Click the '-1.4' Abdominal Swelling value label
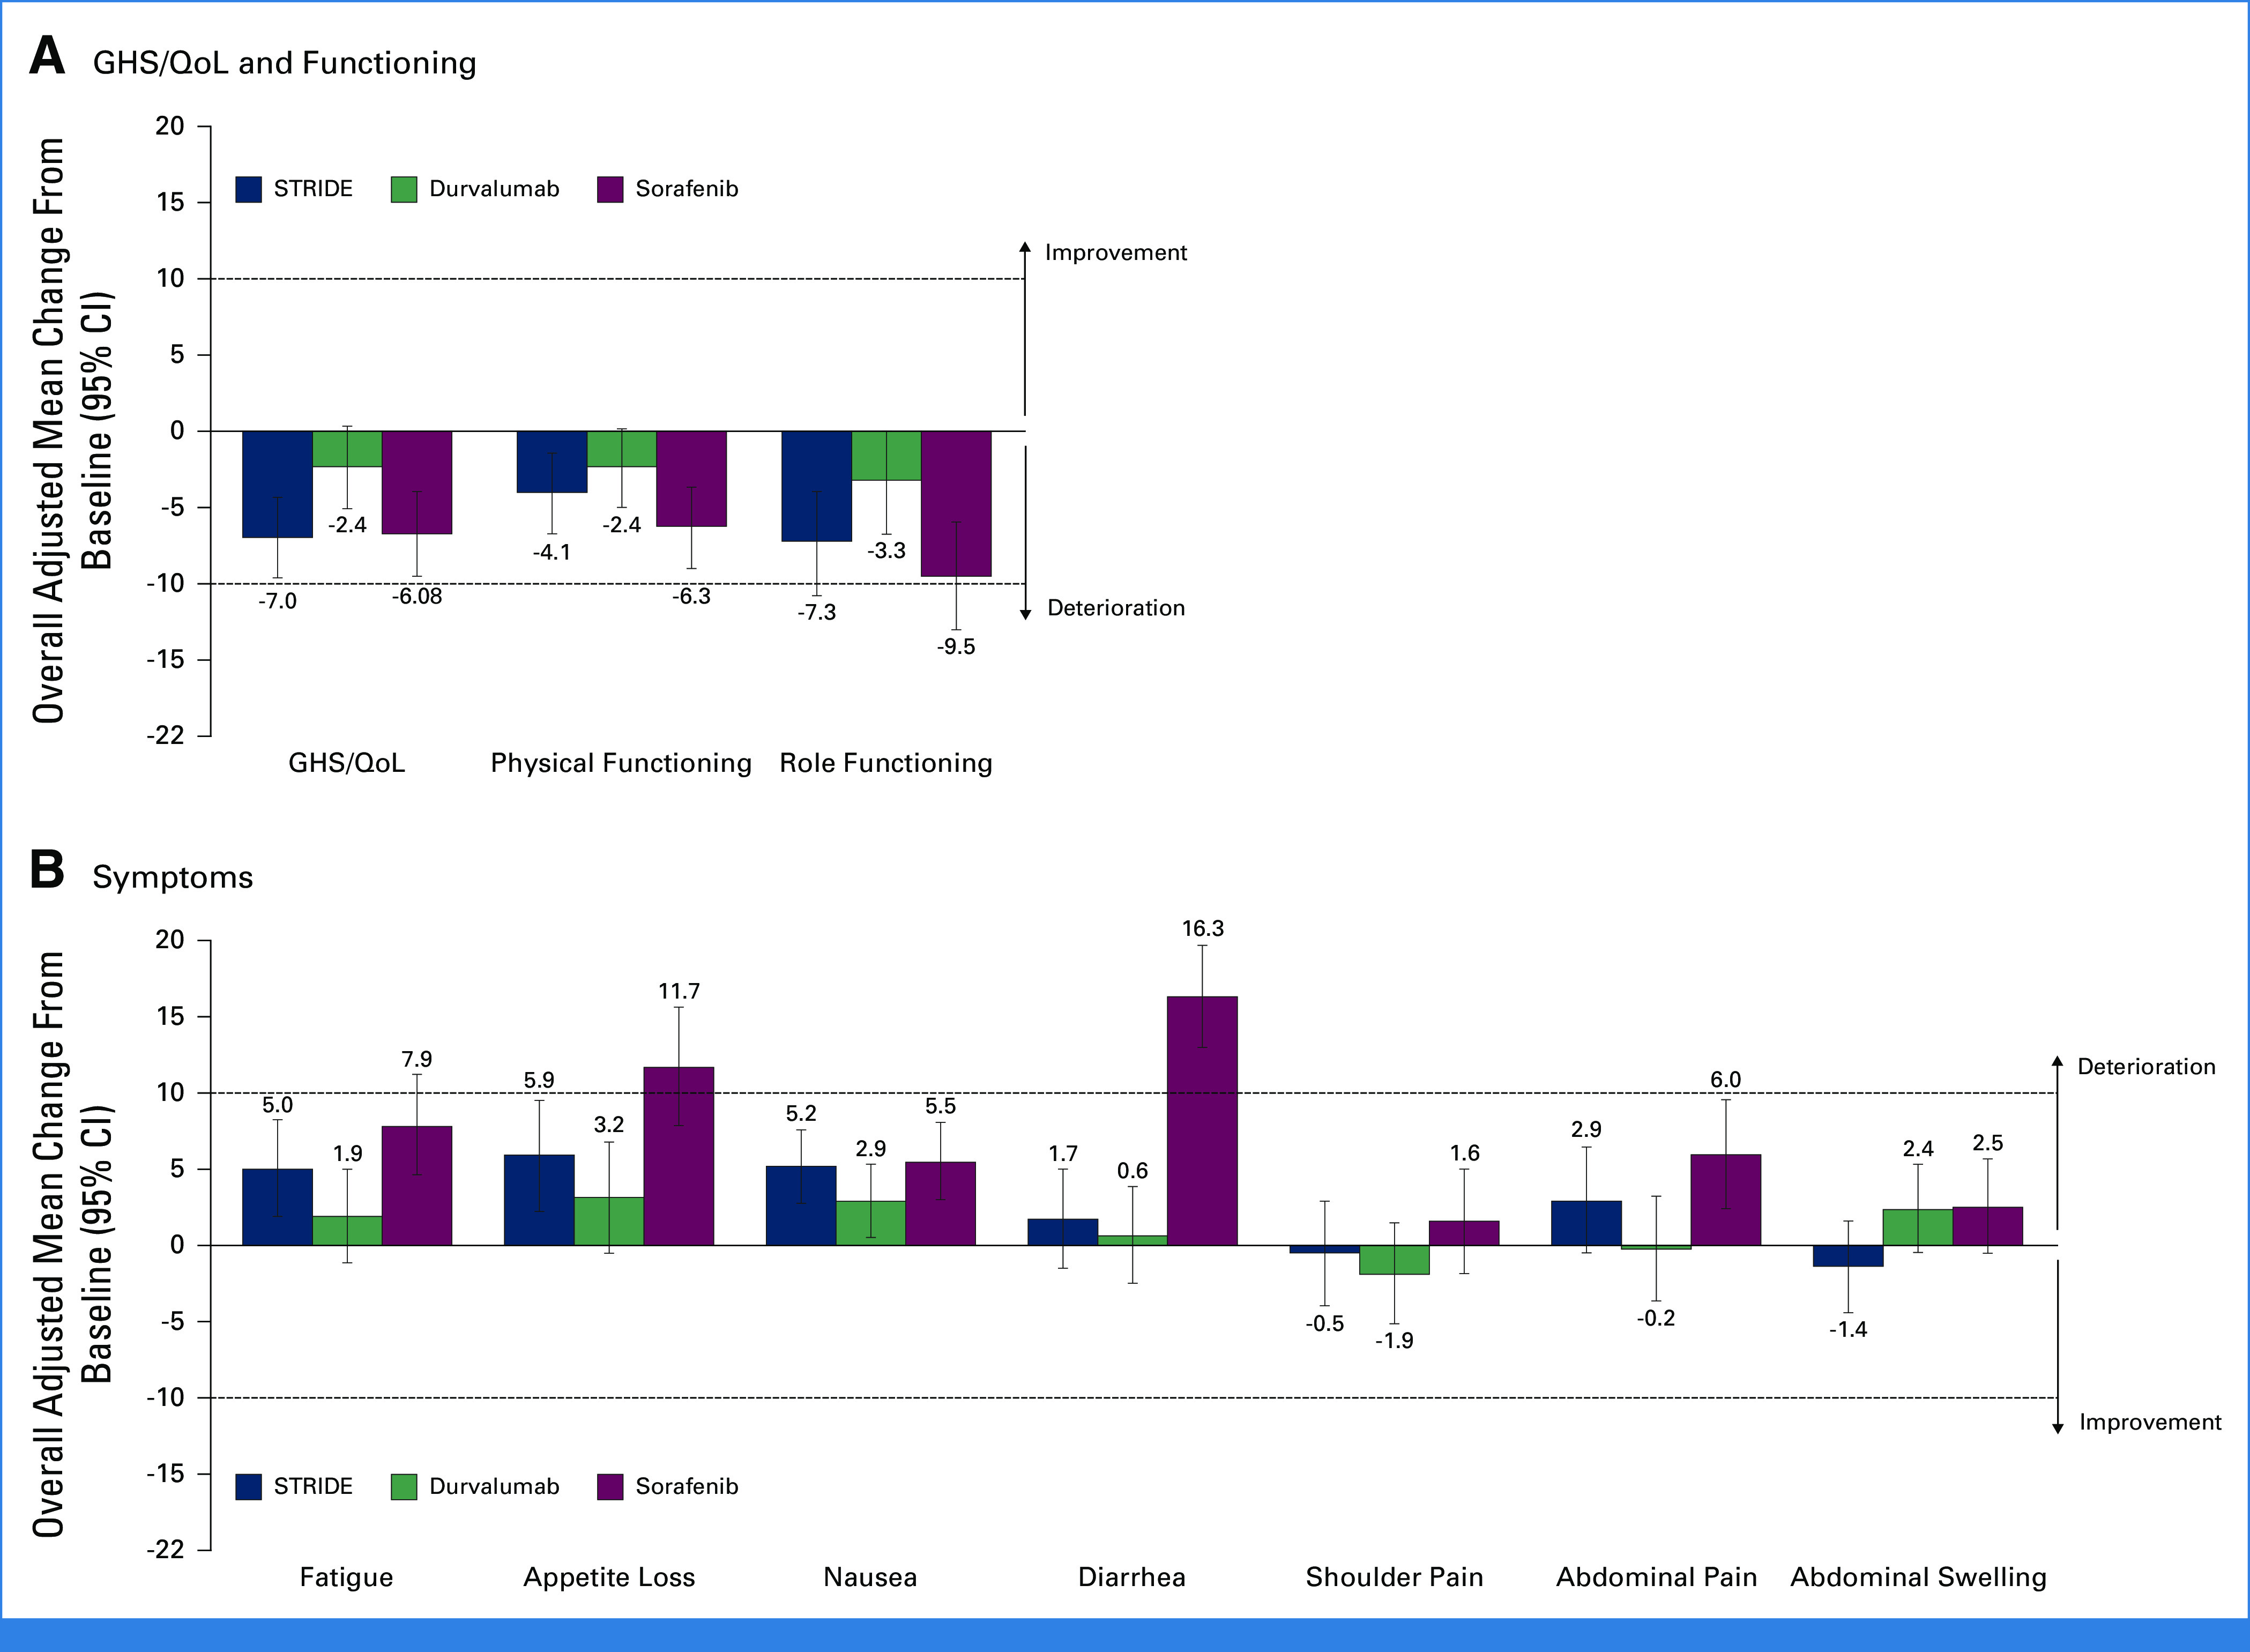Viewport: 2250px width, 1652px height. (x=1848, y=1330)
